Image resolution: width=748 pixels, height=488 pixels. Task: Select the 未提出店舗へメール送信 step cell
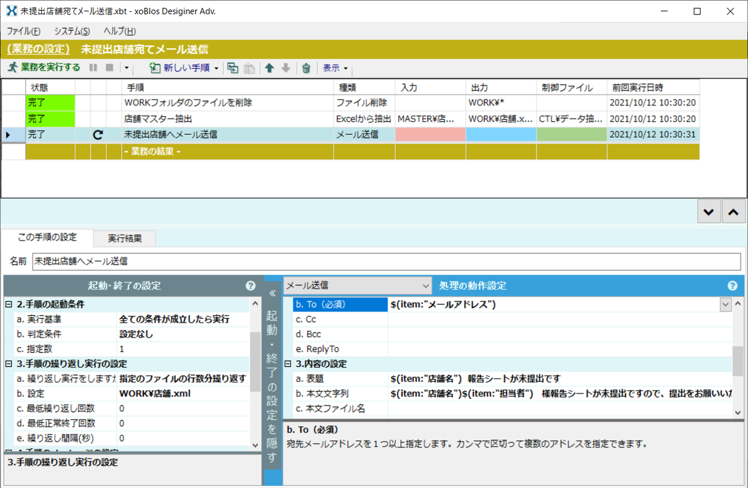[227, 134]
